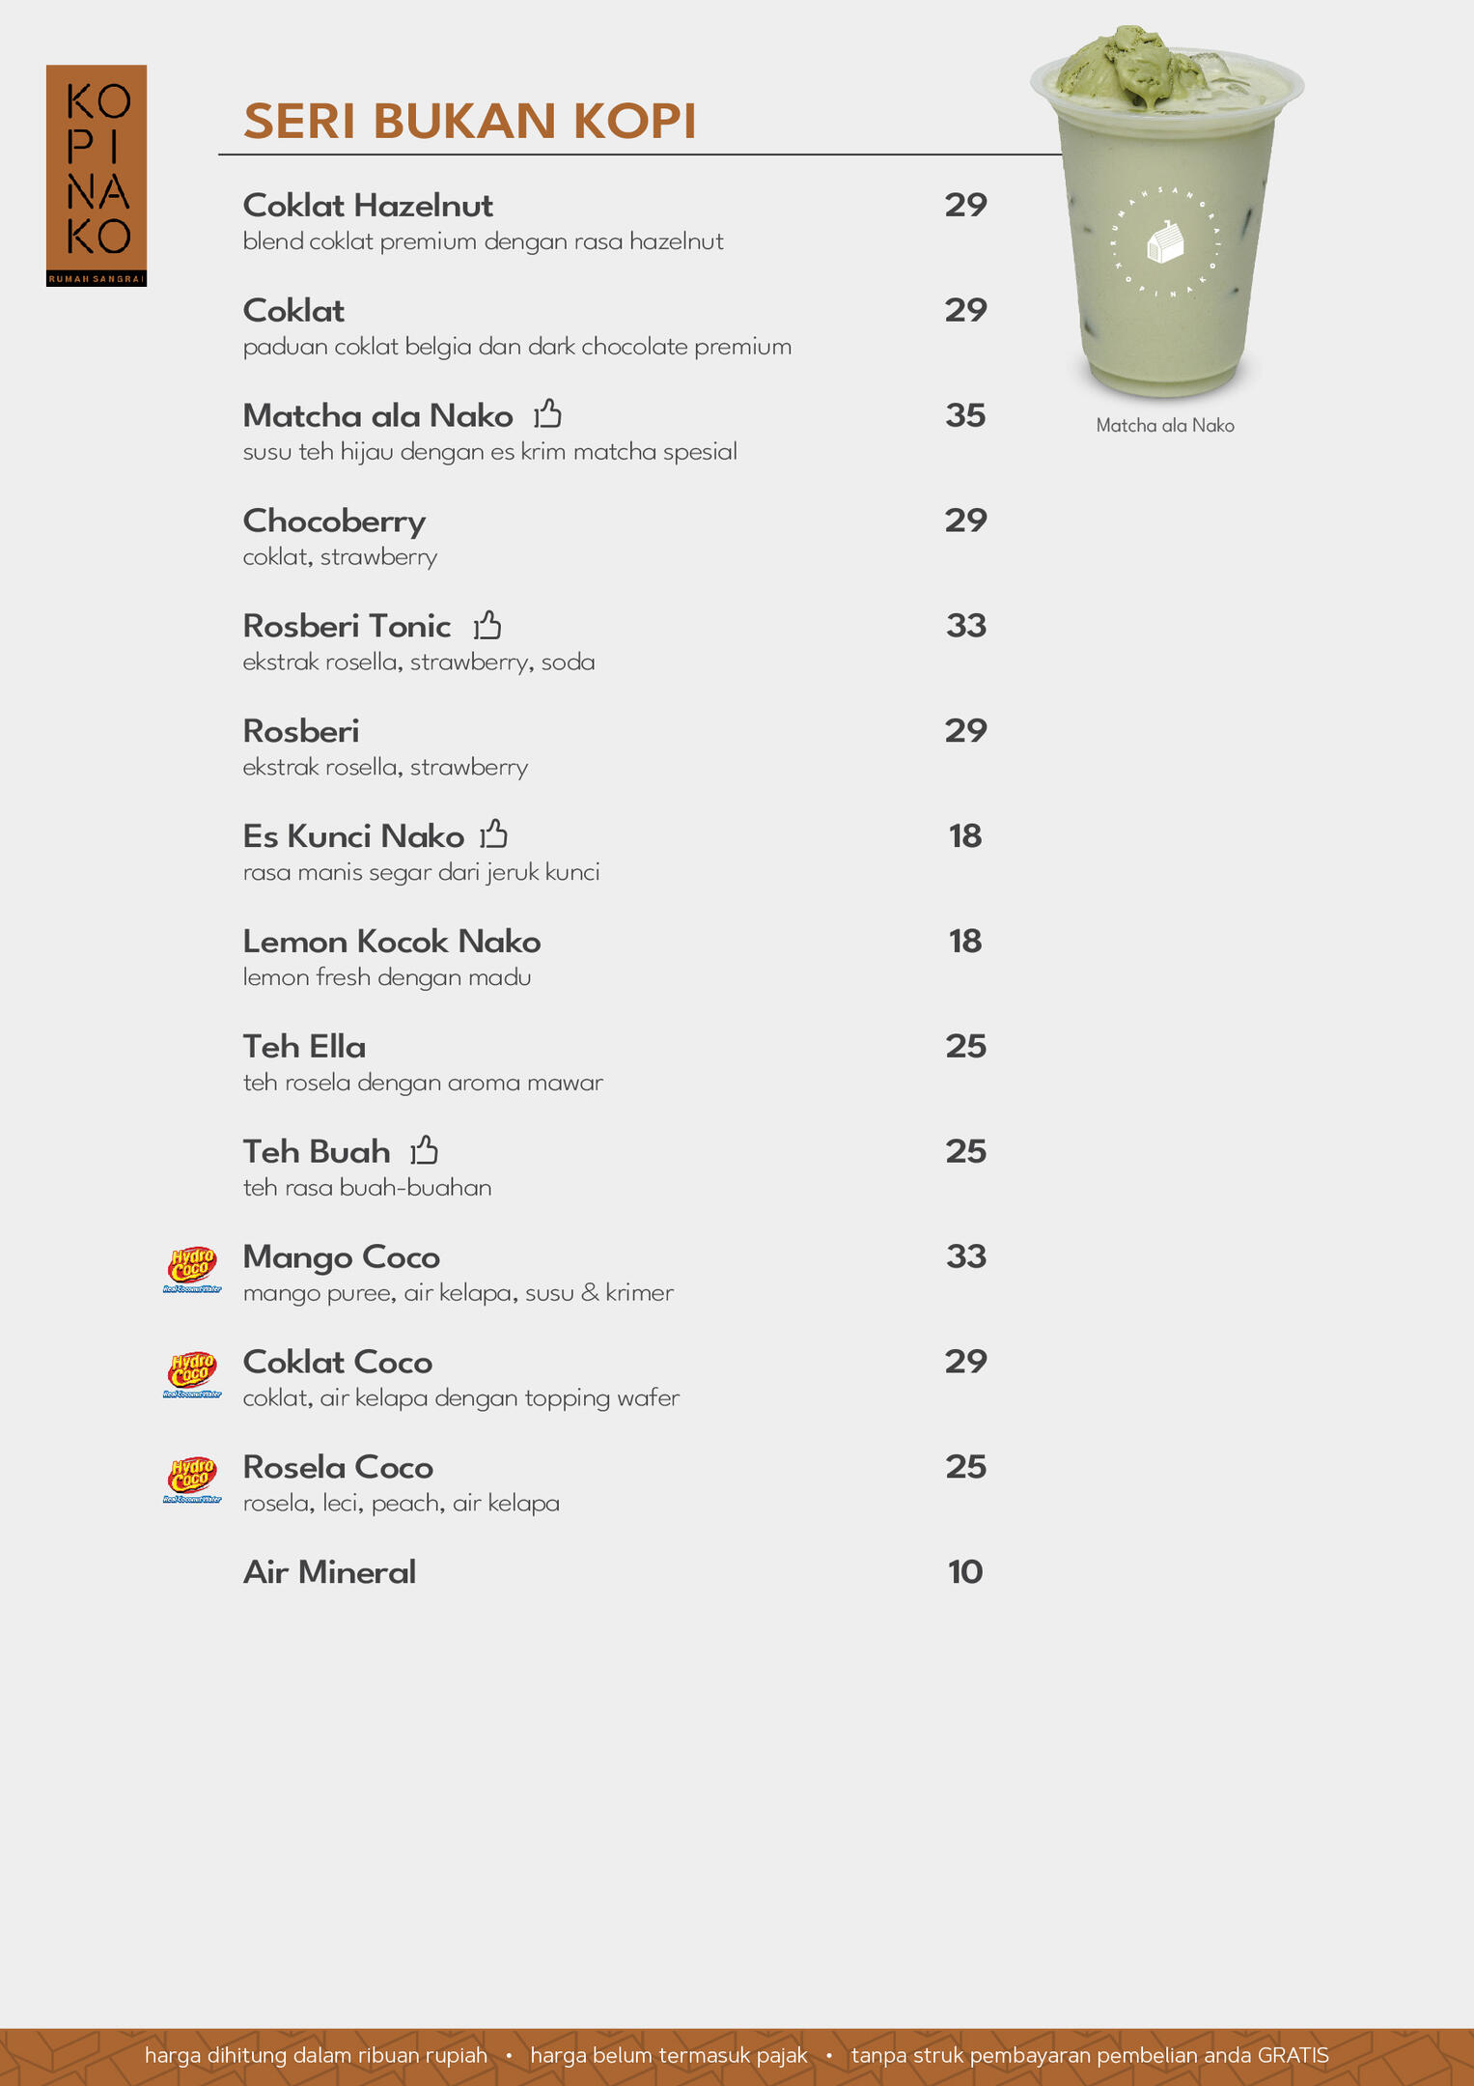Screen dimensions: 1474x2086
Task: Click footer text about GRATIS receipt
Action: [1089, 2055]
